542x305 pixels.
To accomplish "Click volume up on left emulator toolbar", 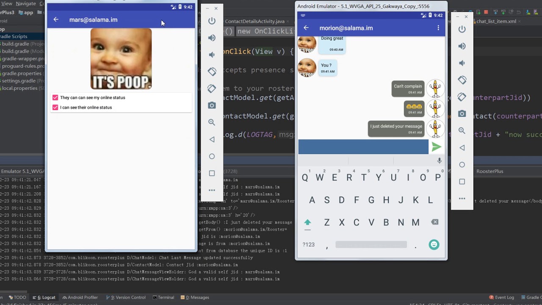I will pos(212,38).
